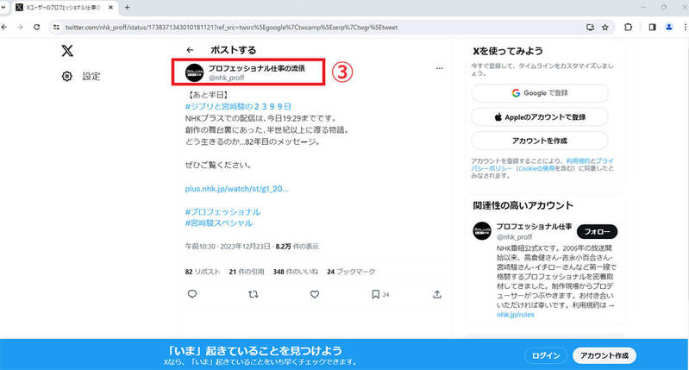Click アカウントを作成 button in sidebar
The width and height of the screenshot is (689, 370).
540,141
